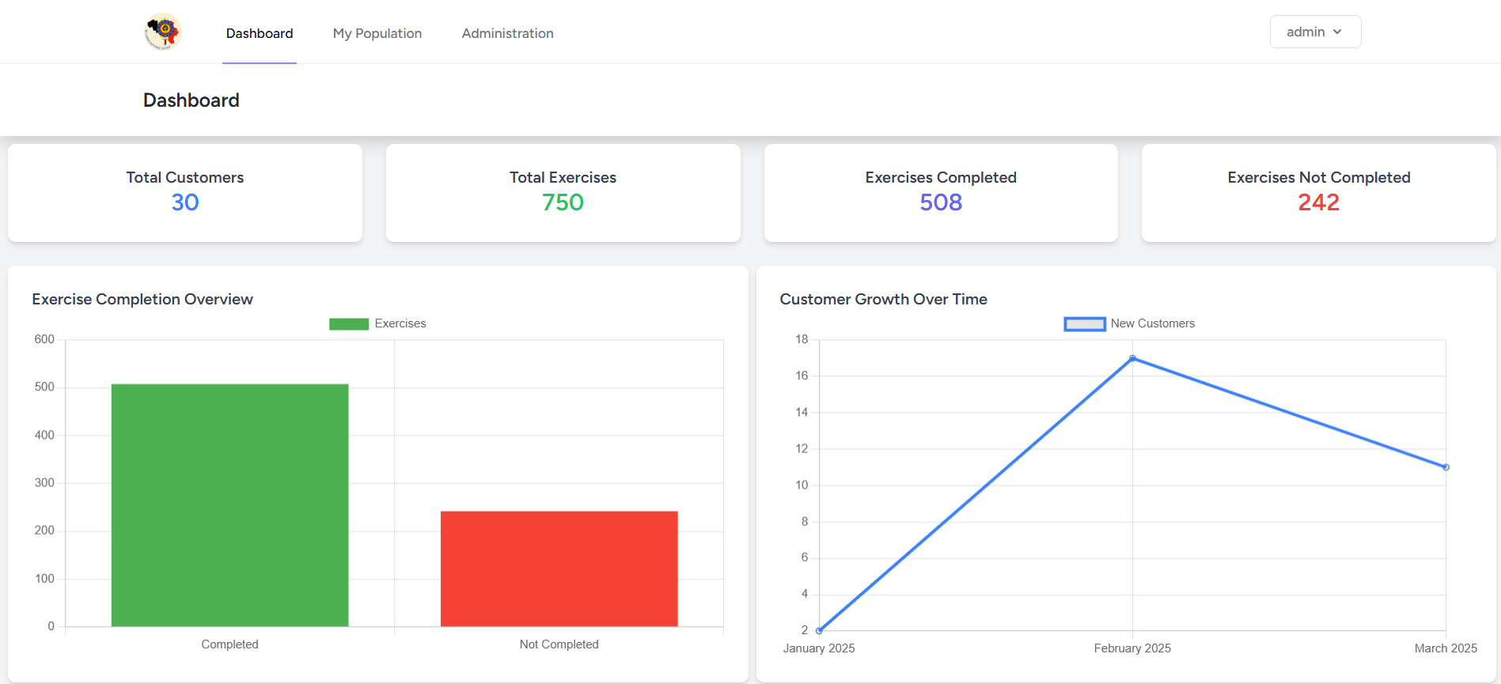Toggle the green Exercises legend swatch
1501x684 pixels.
click(x=349, y=324)
